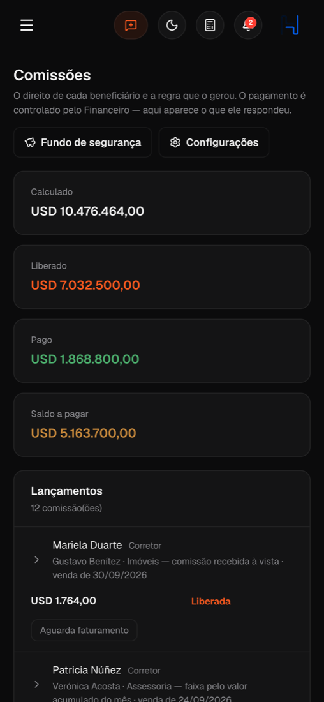Open the hamburger navigation menu

click(27, 25)
